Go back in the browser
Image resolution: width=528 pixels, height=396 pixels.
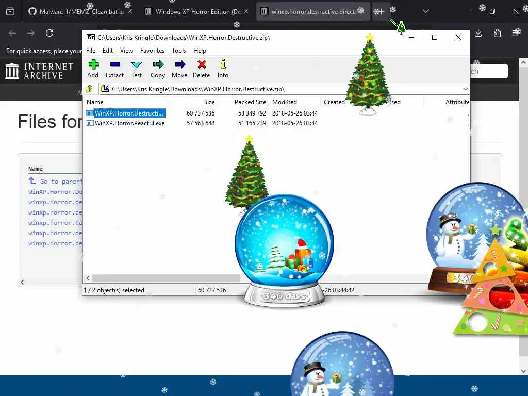(12, 33)
